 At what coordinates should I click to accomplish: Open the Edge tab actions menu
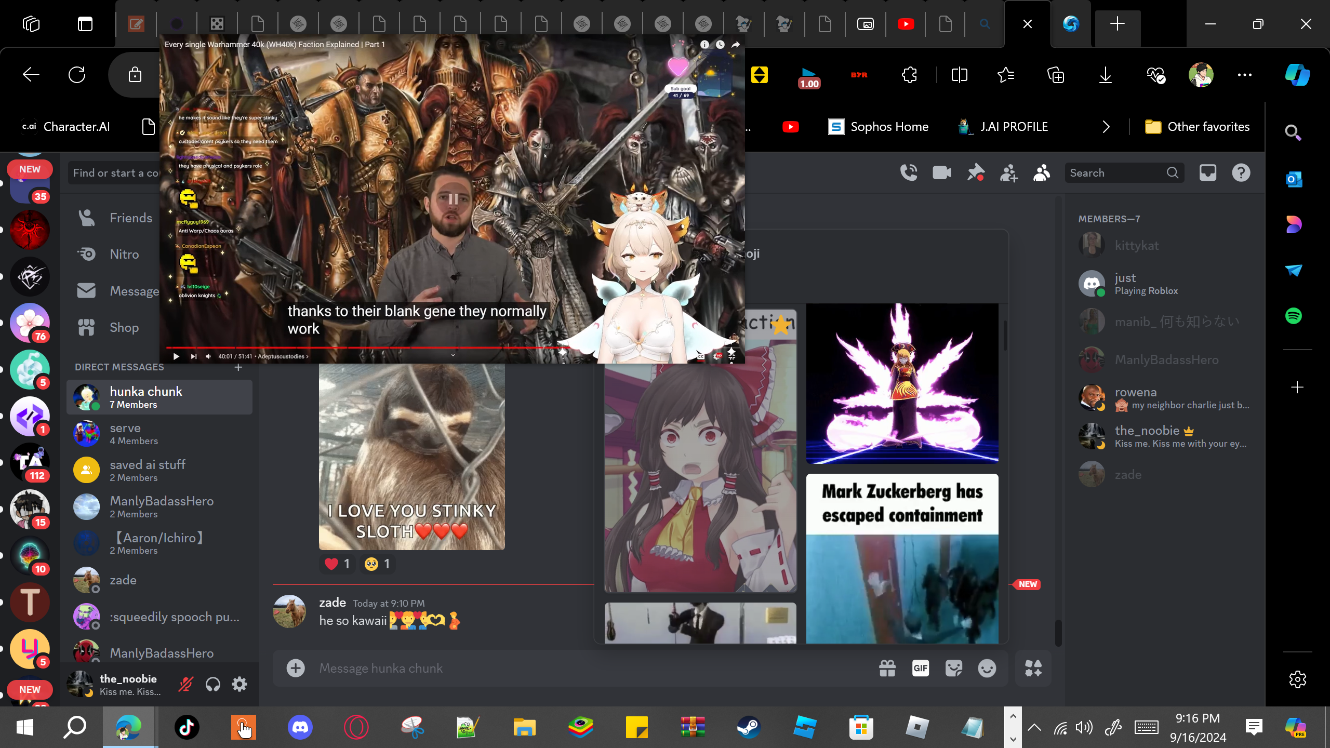pyautogui.click(x=85, y=24)
